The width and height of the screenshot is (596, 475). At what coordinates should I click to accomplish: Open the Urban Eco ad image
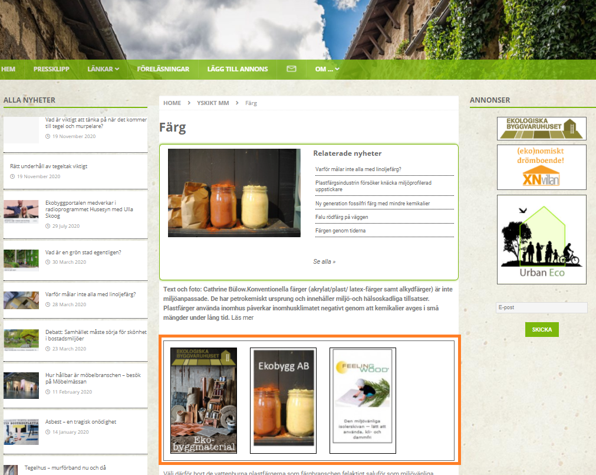541,240
